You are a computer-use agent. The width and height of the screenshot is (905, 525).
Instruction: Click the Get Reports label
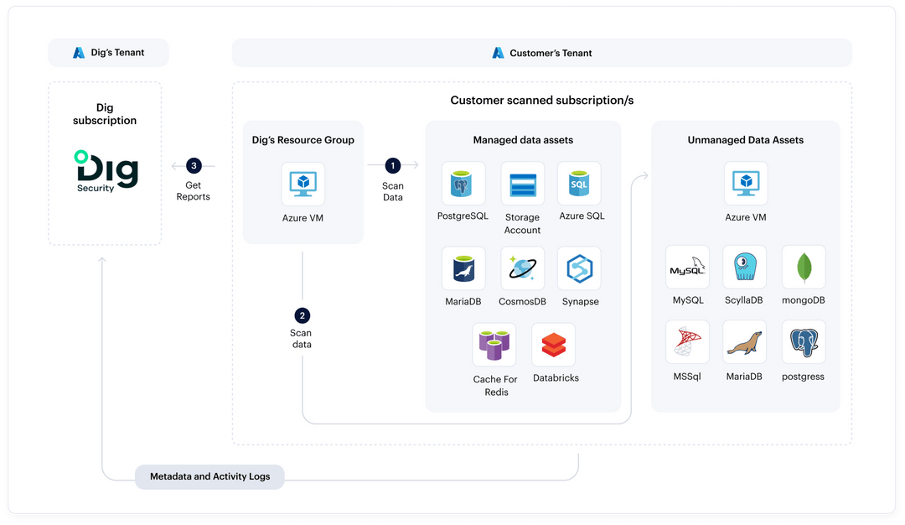point(194,190)
